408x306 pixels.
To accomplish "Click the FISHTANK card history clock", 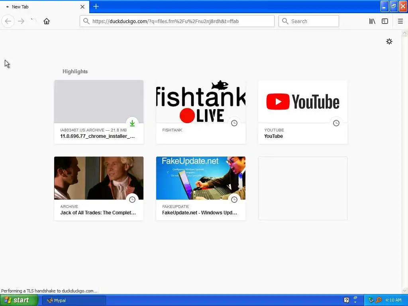I will coord(234,123).
